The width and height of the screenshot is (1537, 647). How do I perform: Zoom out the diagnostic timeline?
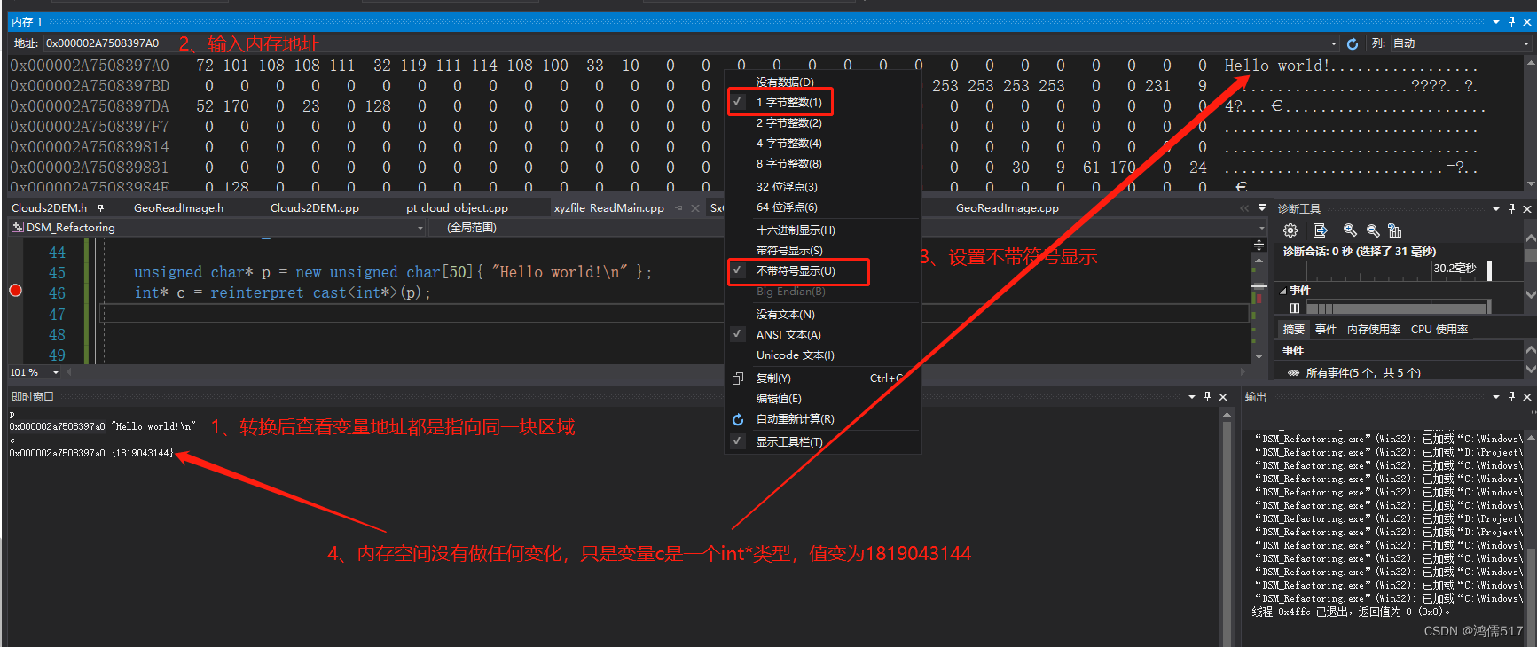(1373, 230)
